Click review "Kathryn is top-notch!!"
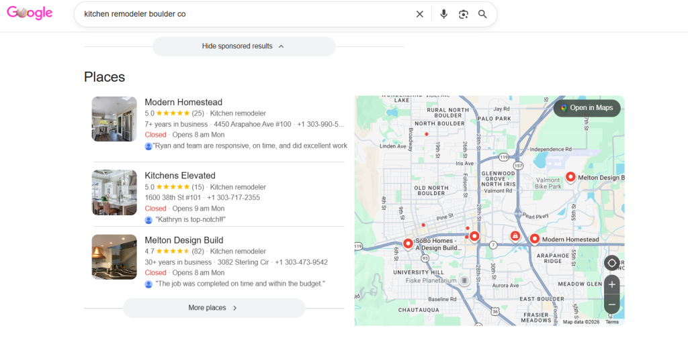 tap(191, 220)
